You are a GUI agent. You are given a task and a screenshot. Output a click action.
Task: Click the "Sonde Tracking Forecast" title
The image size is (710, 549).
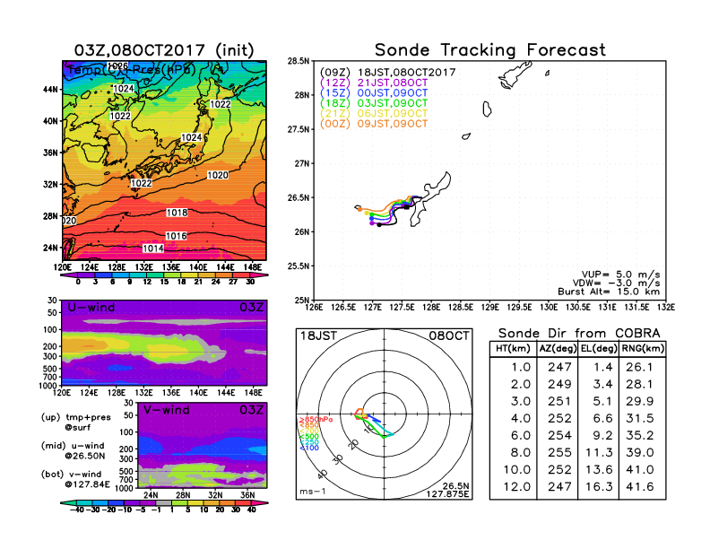(490, 50)
